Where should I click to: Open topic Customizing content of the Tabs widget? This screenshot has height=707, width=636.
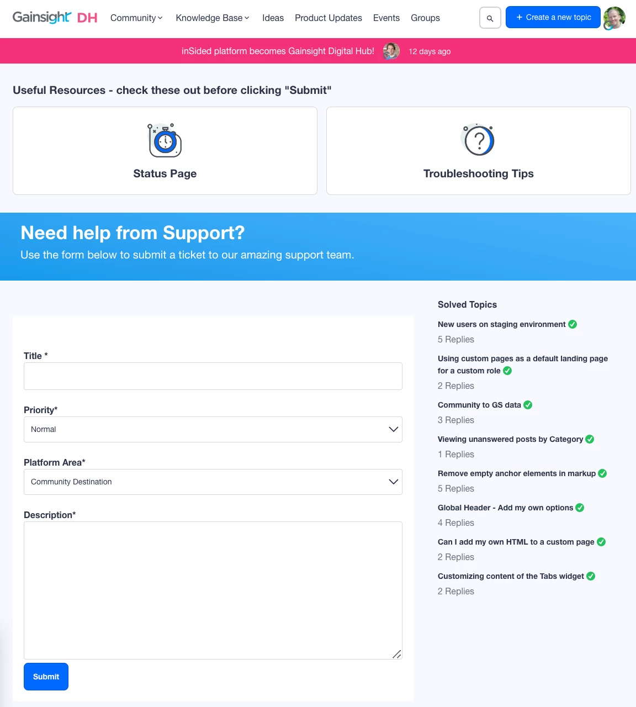pyautogui.click(x=511, y=576)
